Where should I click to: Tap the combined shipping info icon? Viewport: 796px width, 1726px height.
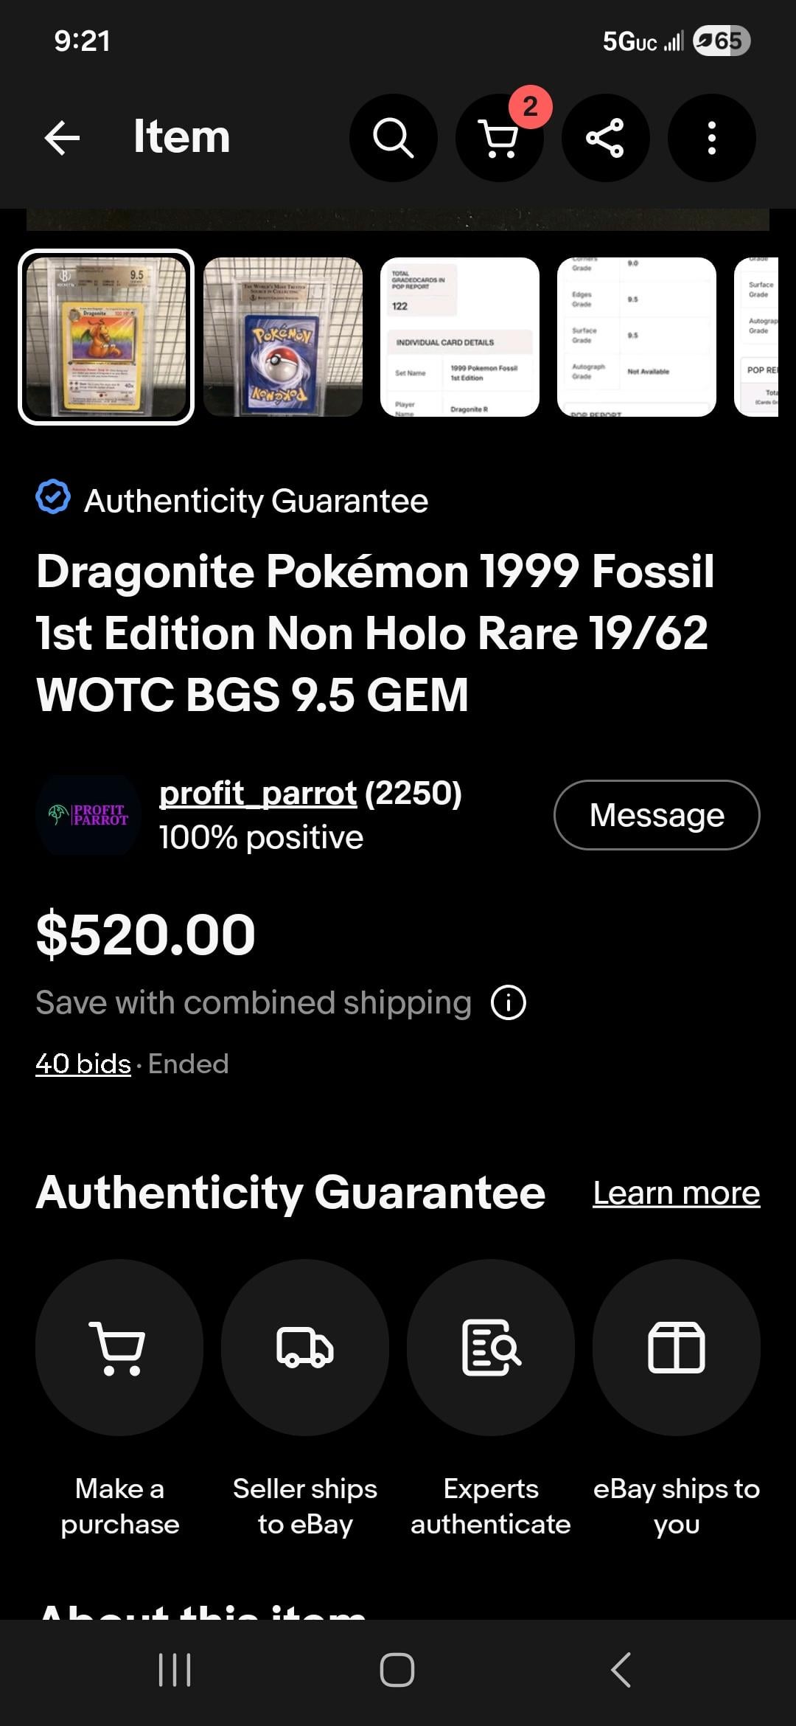(509, 1002)
